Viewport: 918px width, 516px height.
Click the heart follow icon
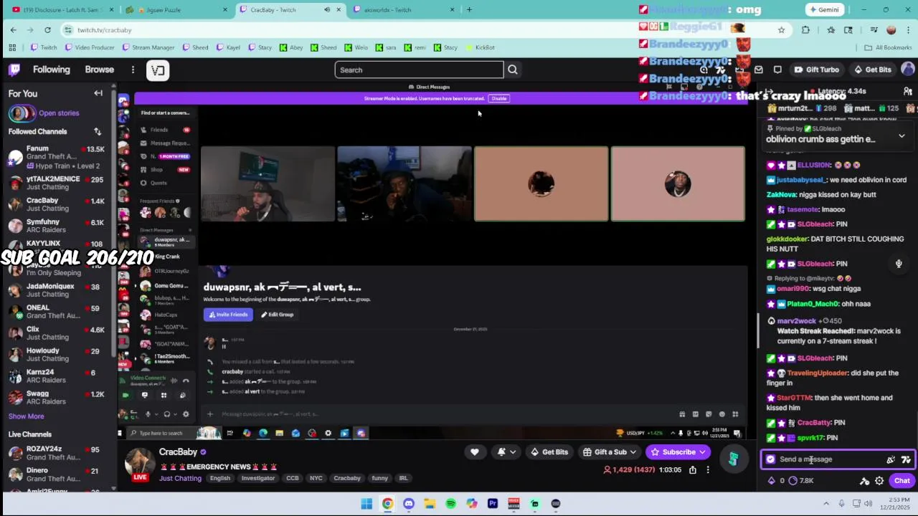pos(474,452)
